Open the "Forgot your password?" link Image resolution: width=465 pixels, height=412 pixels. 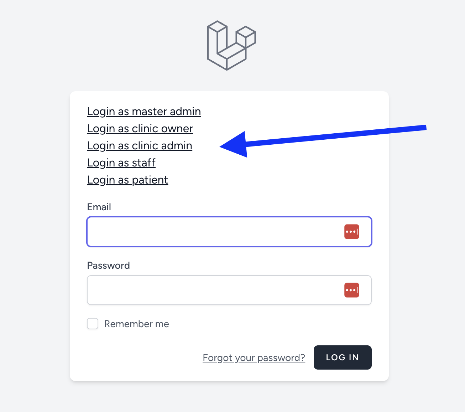(x=254, y=357)
